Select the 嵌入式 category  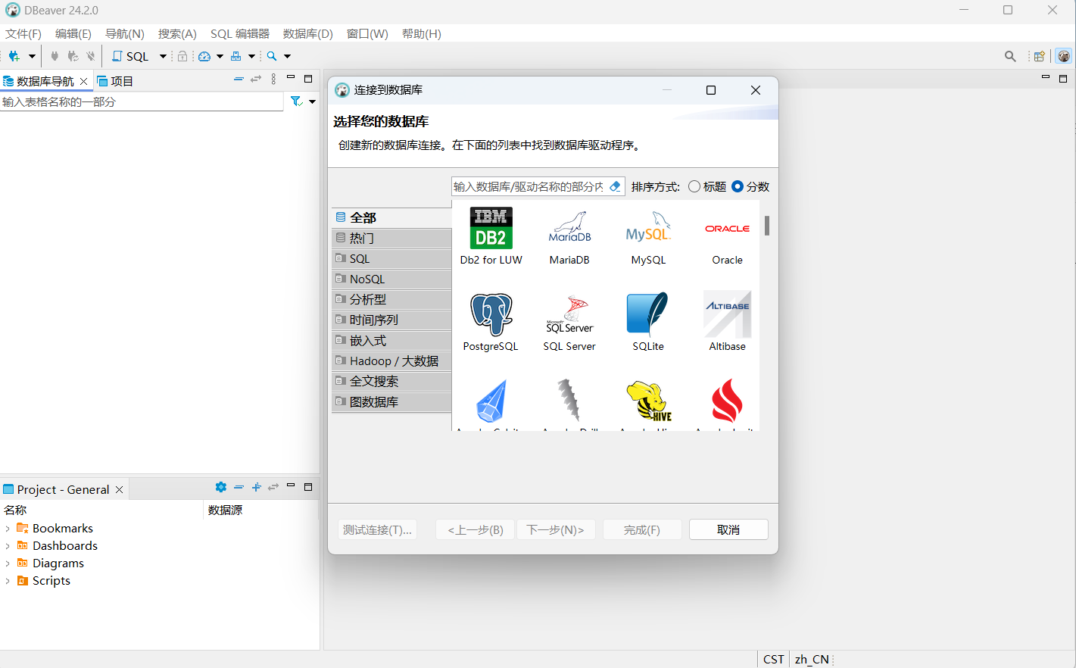point(391,340)
